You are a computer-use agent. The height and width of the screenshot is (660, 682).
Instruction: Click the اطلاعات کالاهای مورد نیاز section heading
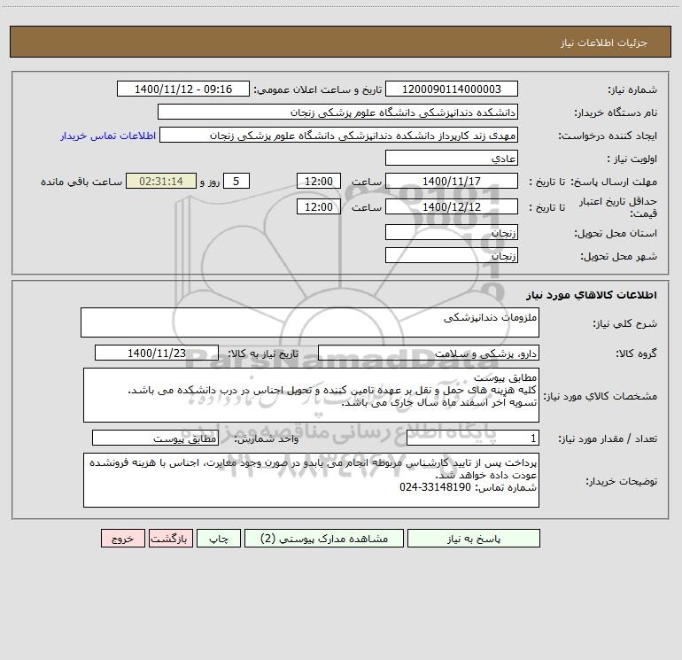point(592,294)
